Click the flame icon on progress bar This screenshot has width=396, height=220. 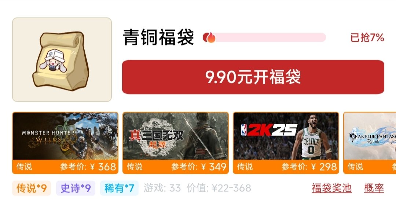click(x=209, y=38)
